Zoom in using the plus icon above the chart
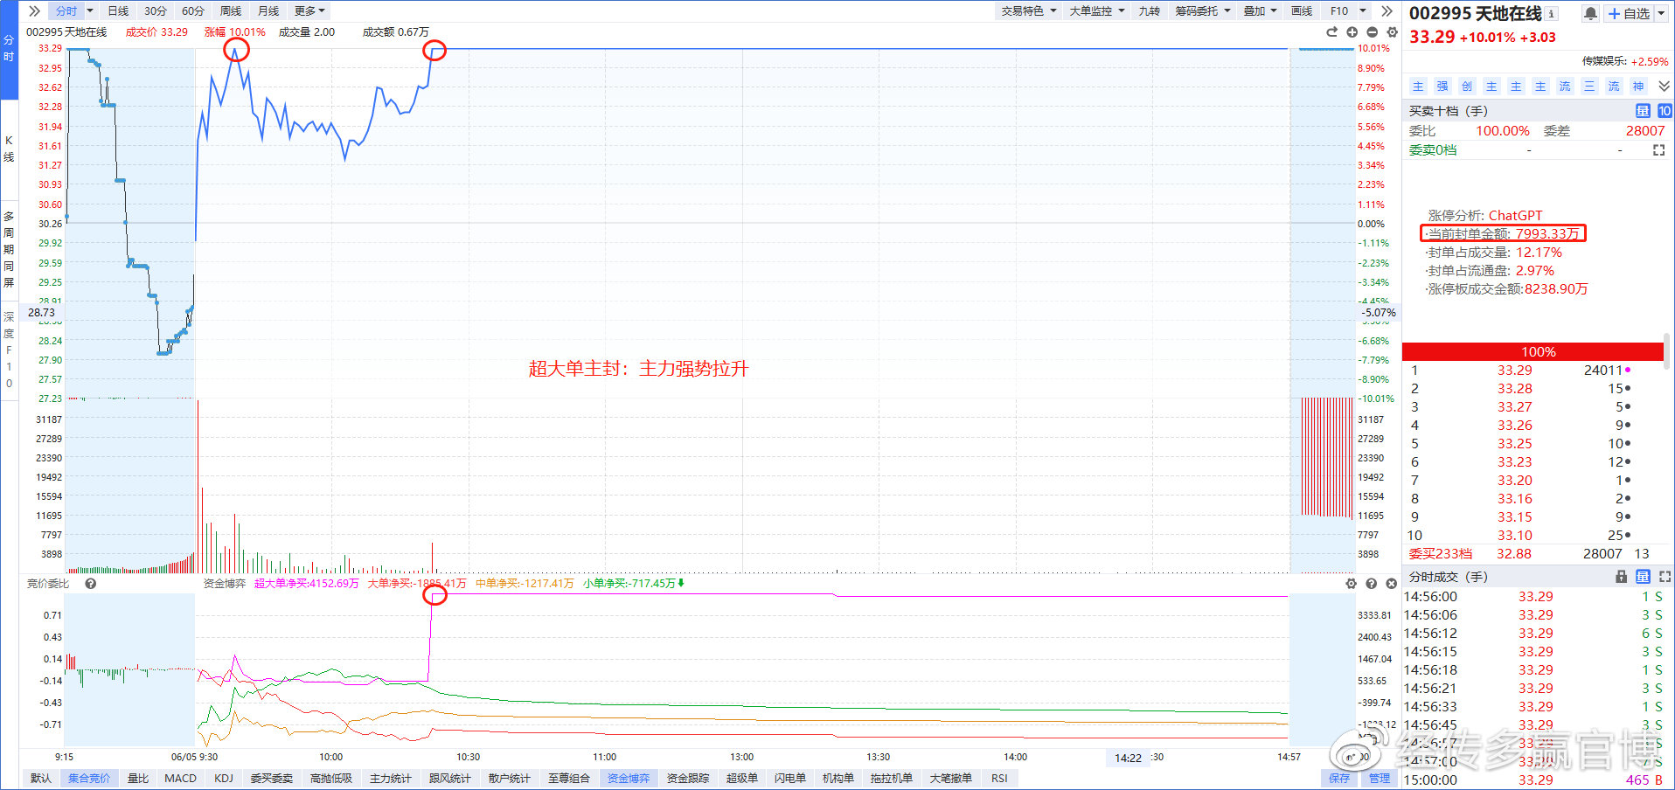1675x790 pixels. coord(1352,32)
